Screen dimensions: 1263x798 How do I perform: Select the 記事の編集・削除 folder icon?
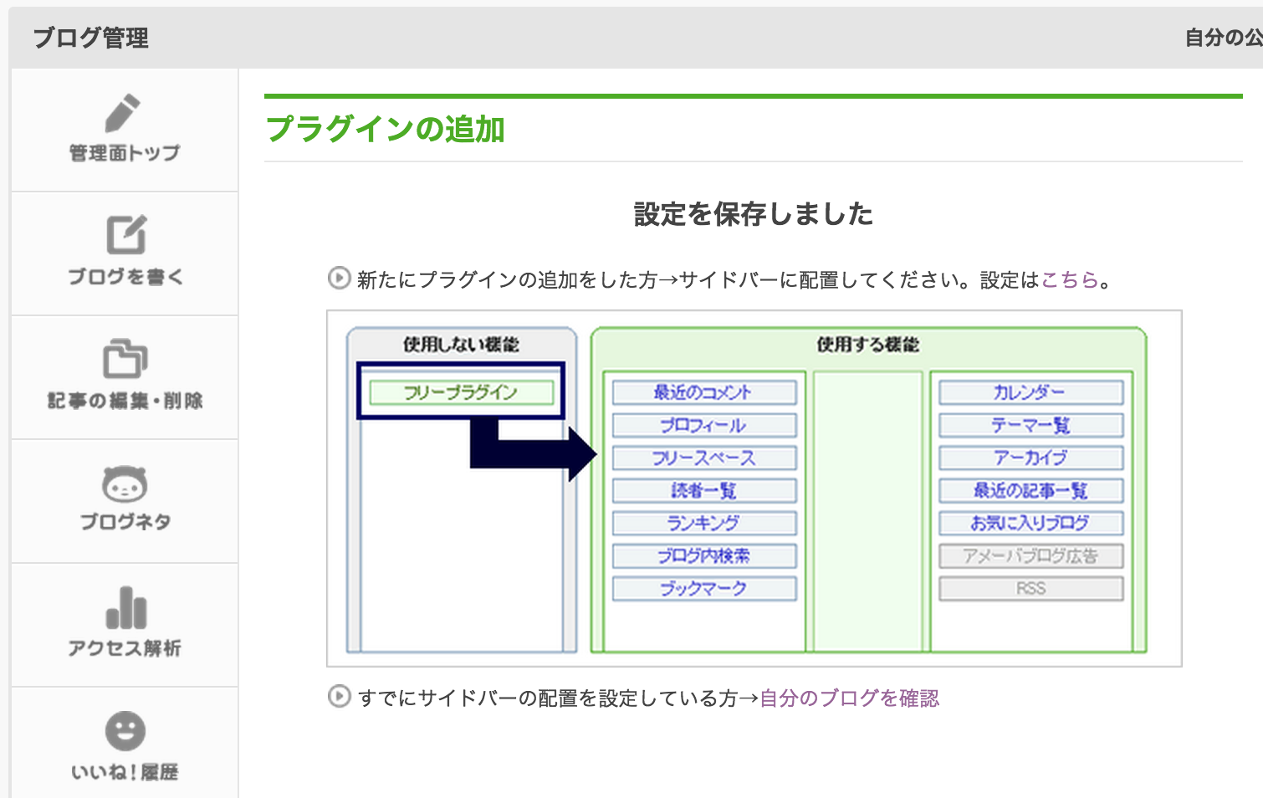(x=125, y=359)
